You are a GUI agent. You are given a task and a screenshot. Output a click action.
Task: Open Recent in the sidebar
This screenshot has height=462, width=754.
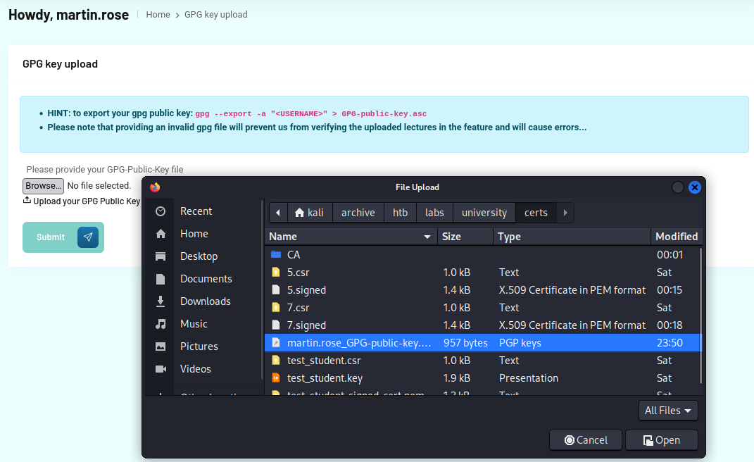(x=196, y=211)
